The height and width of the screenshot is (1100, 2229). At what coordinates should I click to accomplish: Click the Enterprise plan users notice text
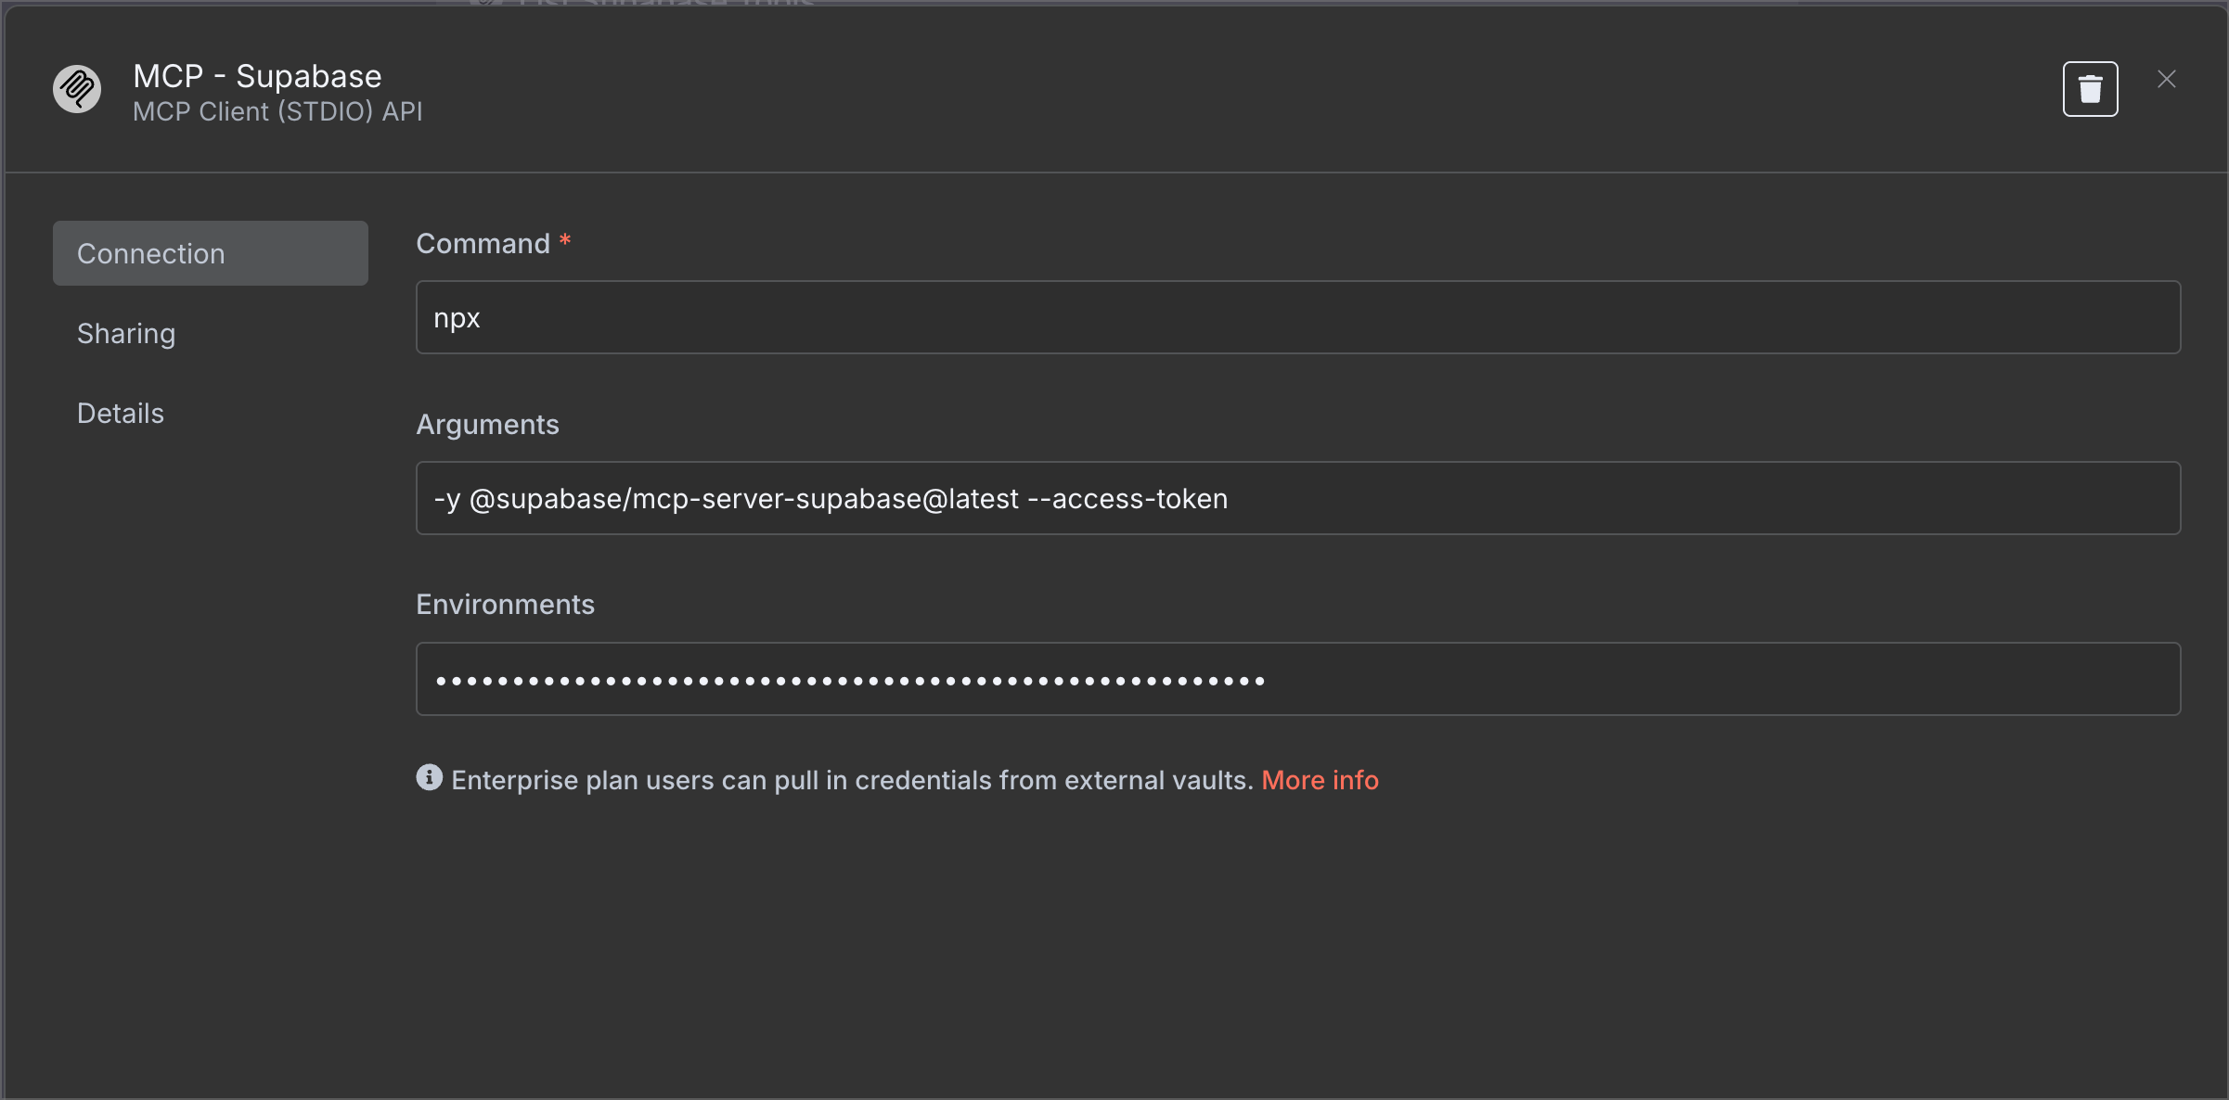pos(852,780)
